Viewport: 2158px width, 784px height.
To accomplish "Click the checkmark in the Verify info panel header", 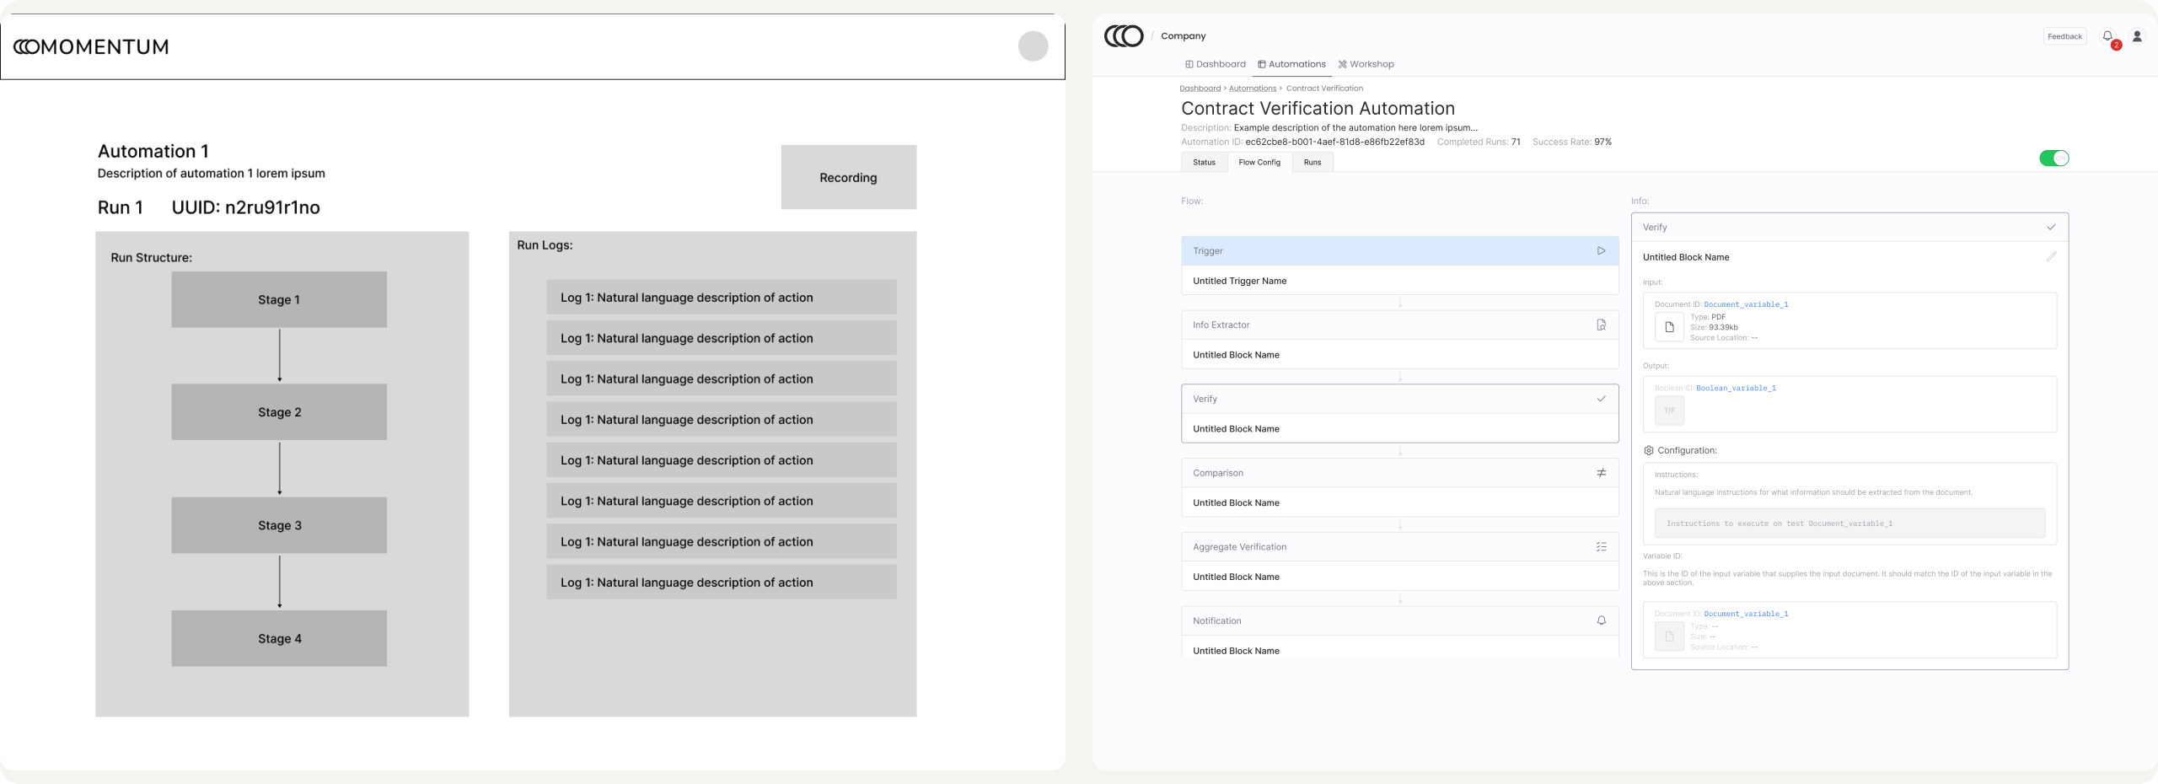I will (x=2051, y=228).
